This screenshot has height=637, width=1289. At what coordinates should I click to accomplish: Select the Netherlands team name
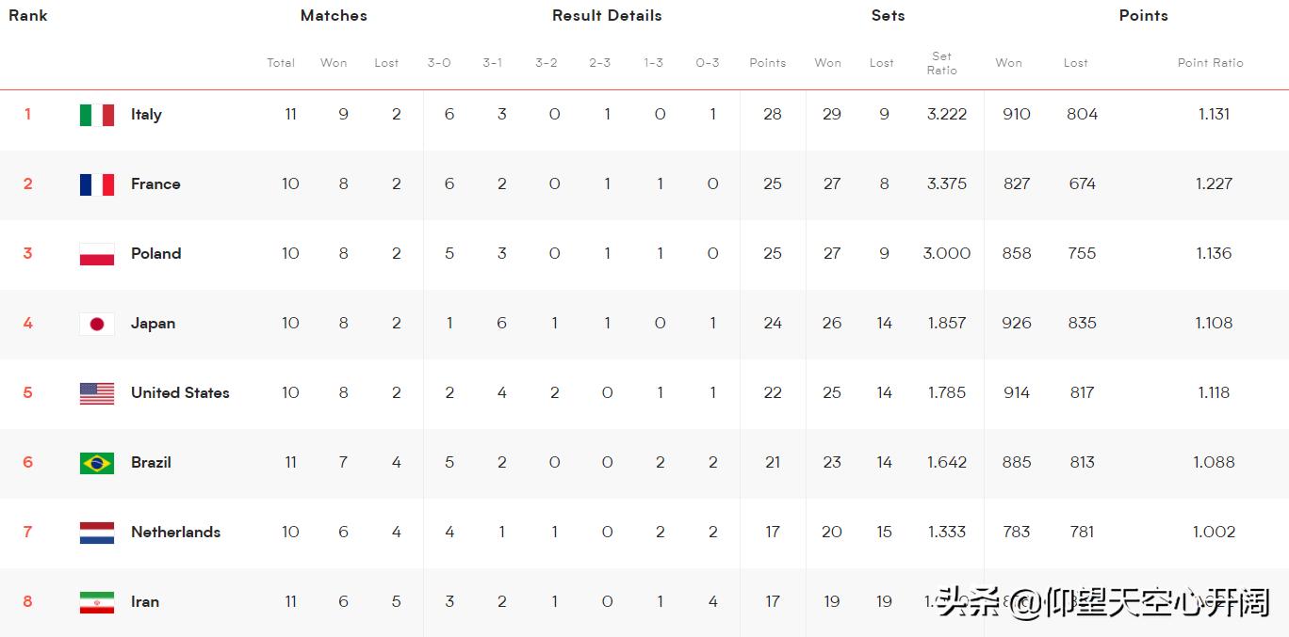(x=175, y=533)
